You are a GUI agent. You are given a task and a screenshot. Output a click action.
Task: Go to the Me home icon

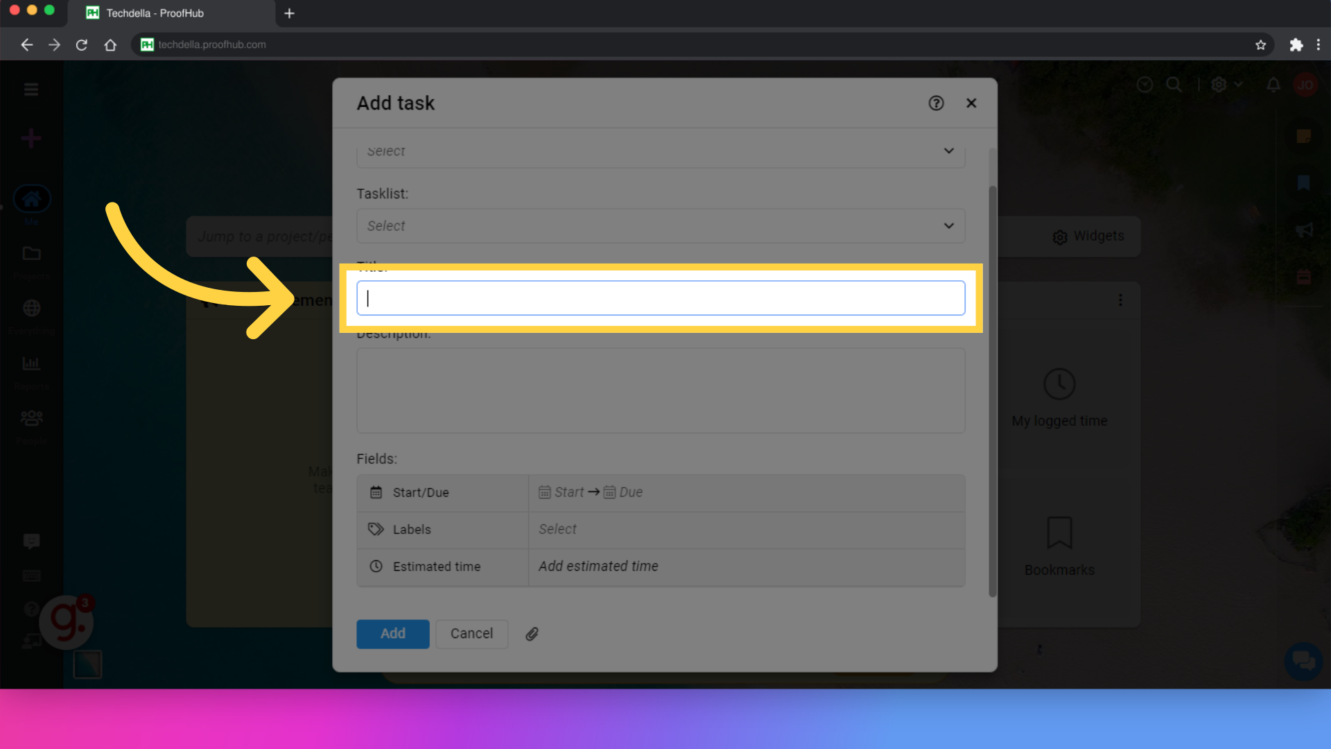[x=31, y=200]
